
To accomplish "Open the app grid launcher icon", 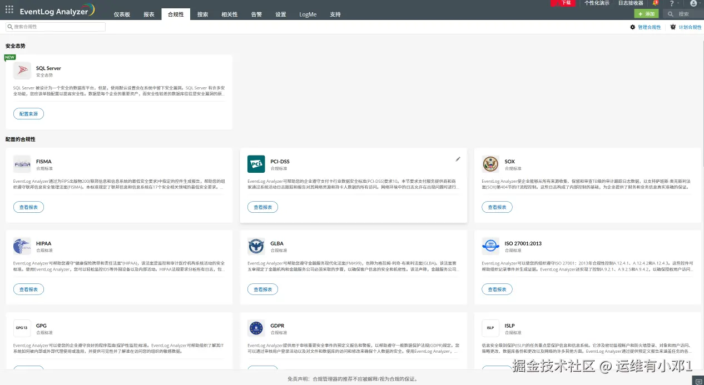I will [x=9, y=10].
